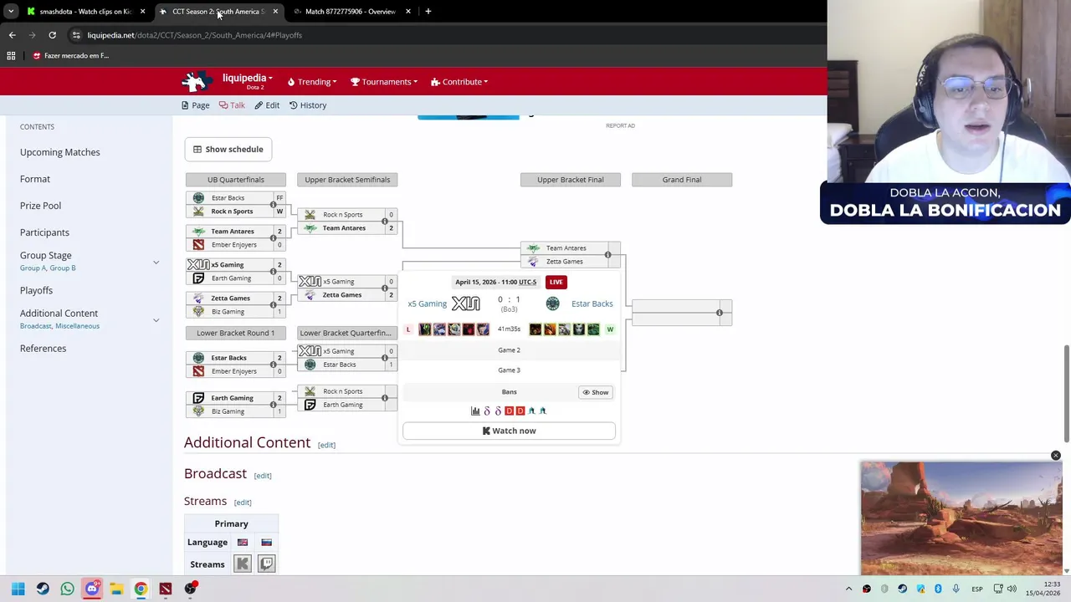
Task: Open info icon for Team Antares vs Ember Enjoyers
Action: (x=273, y=238)
